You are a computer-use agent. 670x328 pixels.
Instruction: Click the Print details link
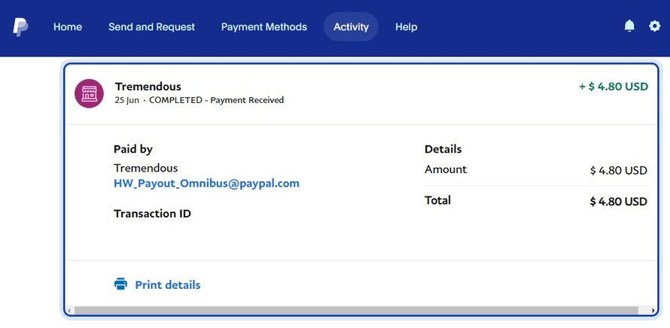coord(167,285)
